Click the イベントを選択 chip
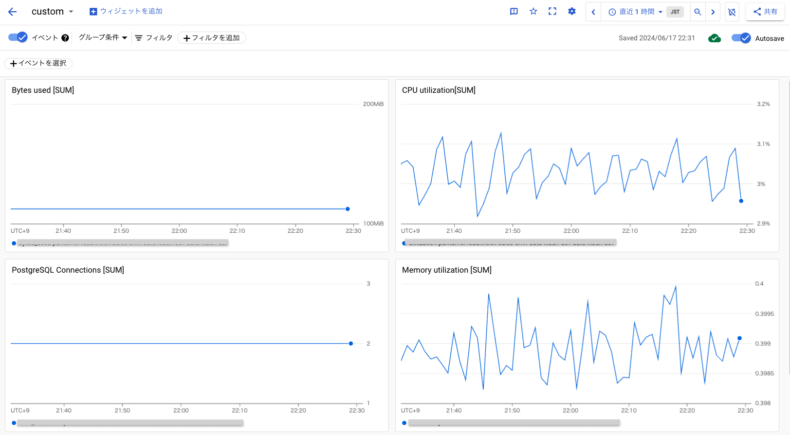Viewport: 790px width, 435px height. coord(38,63)
